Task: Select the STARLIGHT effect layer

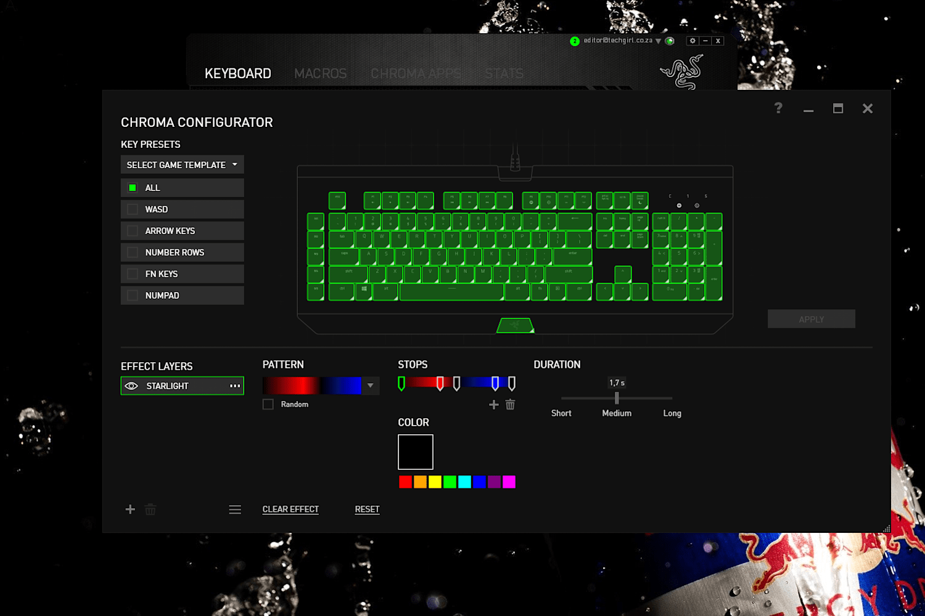Action: tap(183, 386)
